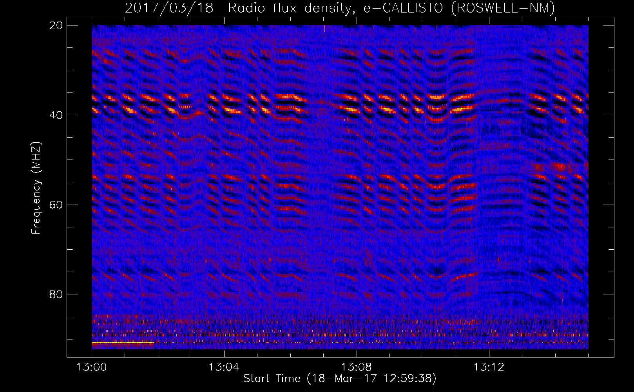Click the 40 frequency tick label

56,115
